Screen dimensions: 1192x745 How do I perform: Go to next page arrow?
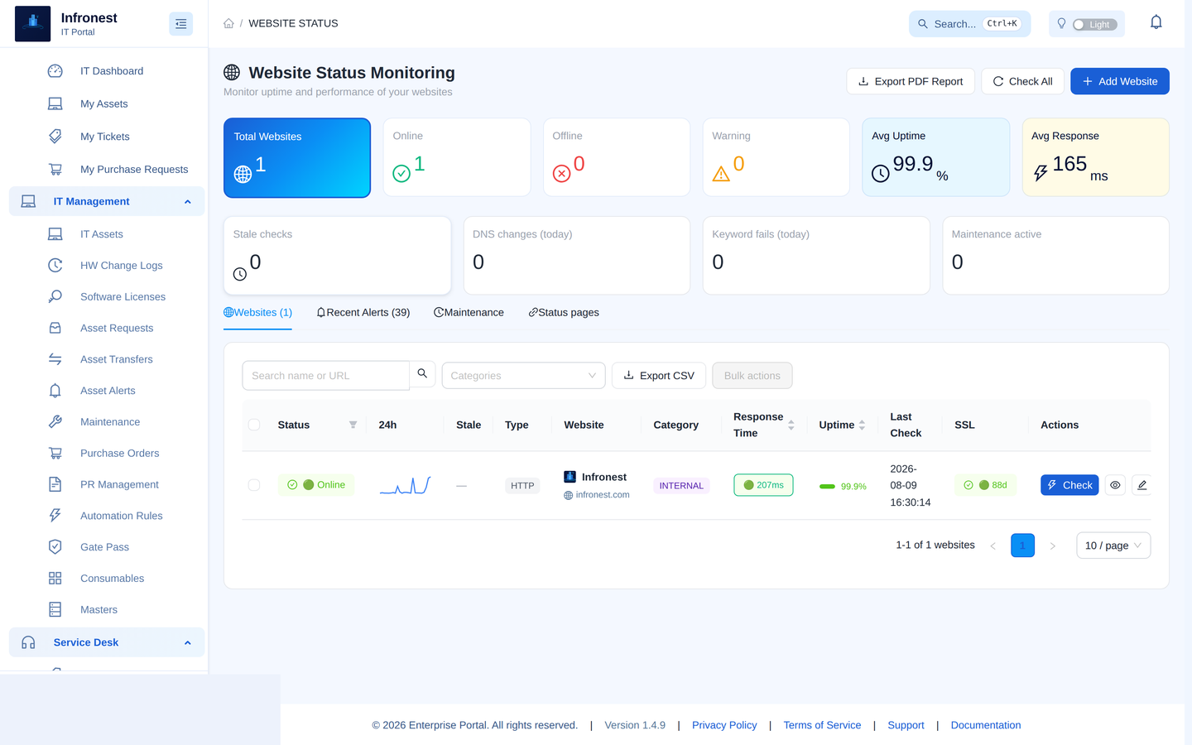[1053, 546]
